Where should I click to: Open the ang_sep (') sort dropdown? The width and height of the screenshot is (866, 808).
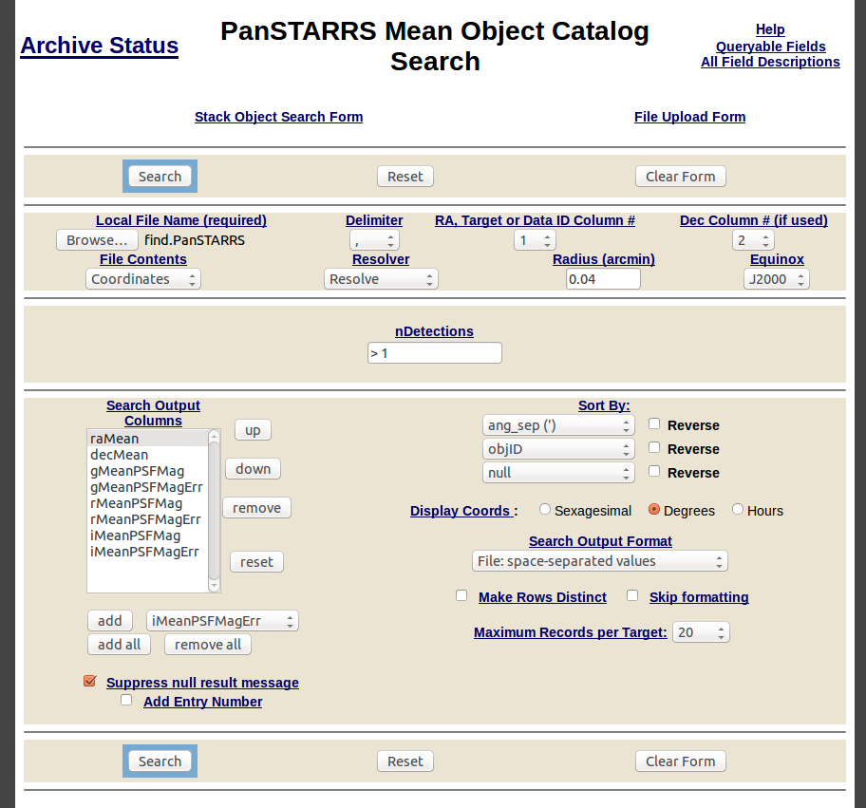(x=558, y=425)
